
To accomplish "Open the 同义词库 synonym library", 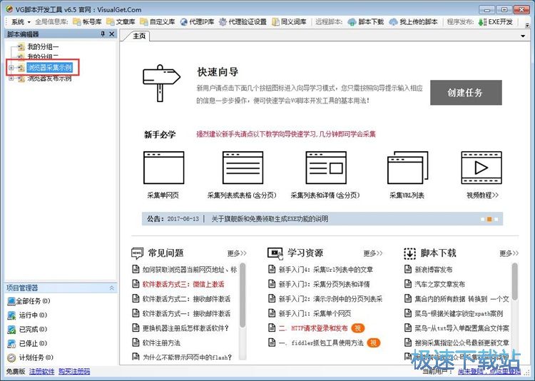I will [x=289, y=22].
